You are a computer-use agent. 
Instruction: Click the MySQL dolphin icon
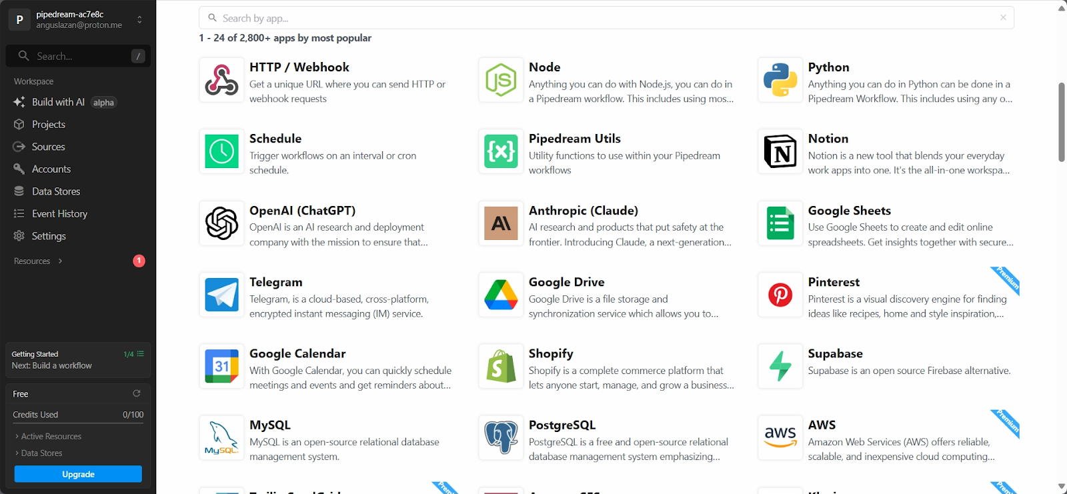point(221,437)
